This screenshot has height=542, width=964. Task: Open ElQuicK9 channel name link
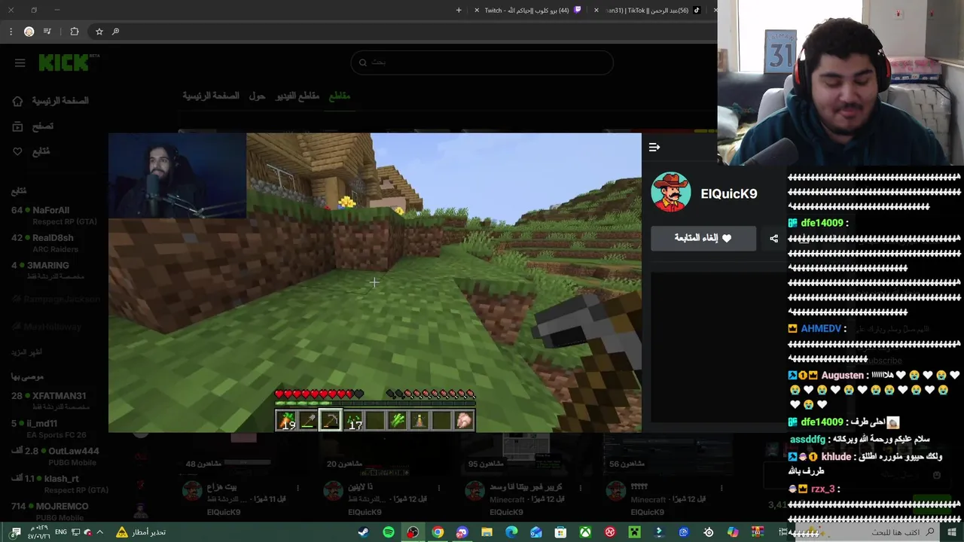728,193
